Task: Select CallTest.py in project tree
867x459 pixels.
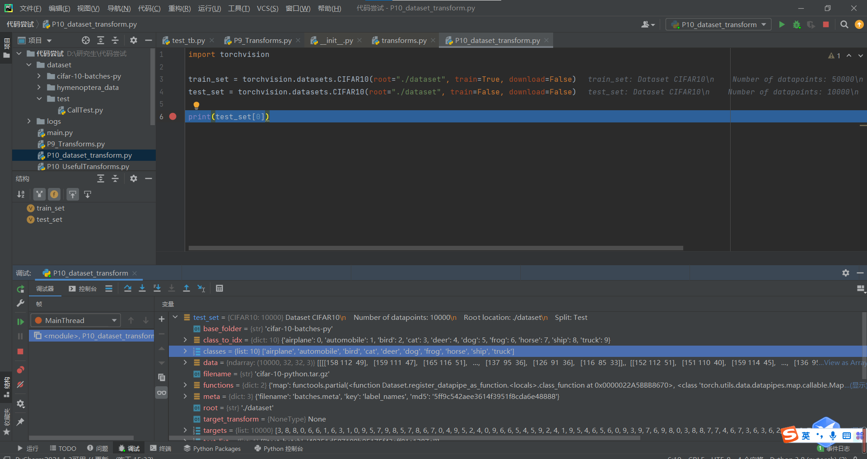Action: point(85,110)
